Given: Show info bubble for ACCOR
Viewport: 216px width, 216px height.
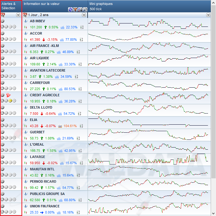Looking at the screenshot, I should pyautogui.click(x=26, y=33).
